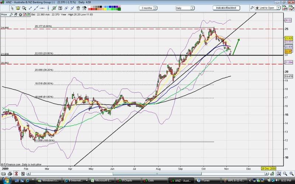
Task: Click the Indicator/Backtest button
Action: (x=226, y=8)
